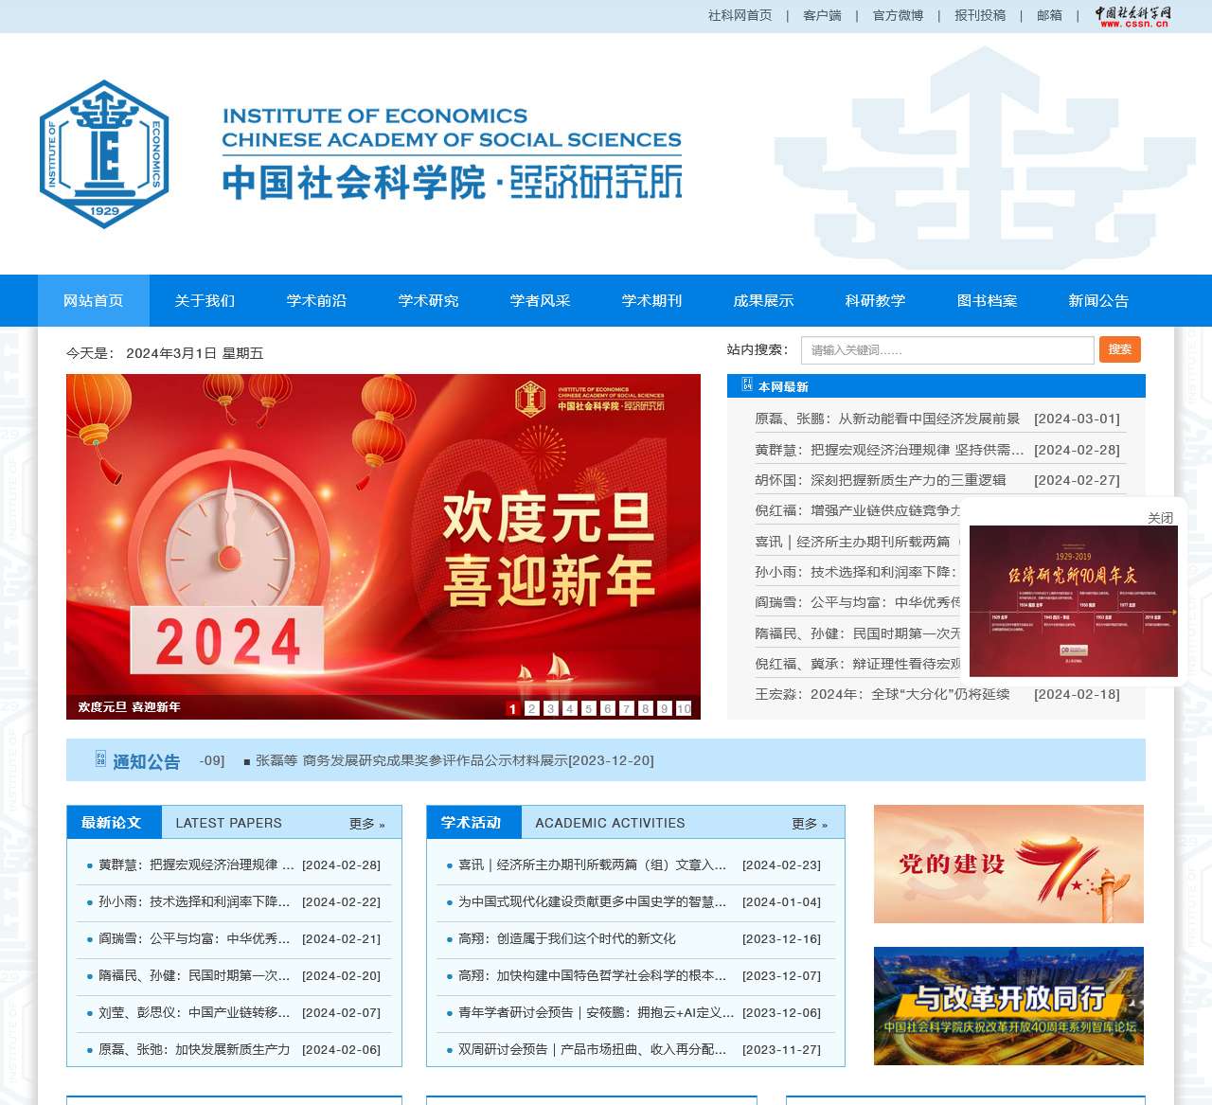The width and height of the screenshot is (1212, 1105).
Task: Open 双周研讨会预告 产品市场扭曲 item
Action: 592,1050
